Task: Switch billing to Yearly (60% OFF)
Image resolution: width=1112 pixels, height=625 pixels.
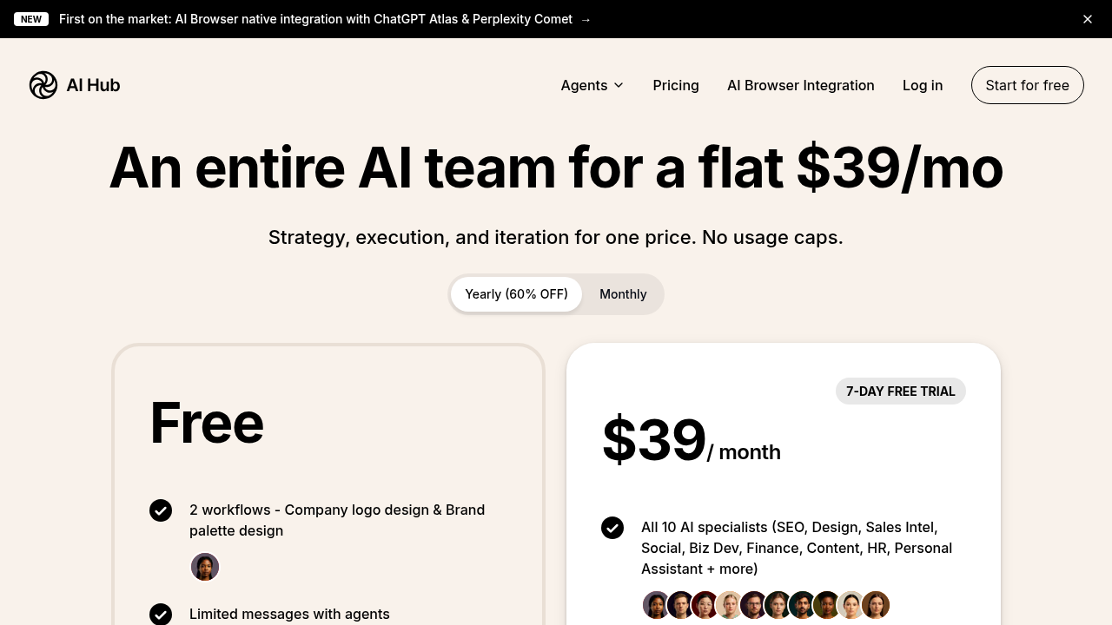Action: point(516,294)
